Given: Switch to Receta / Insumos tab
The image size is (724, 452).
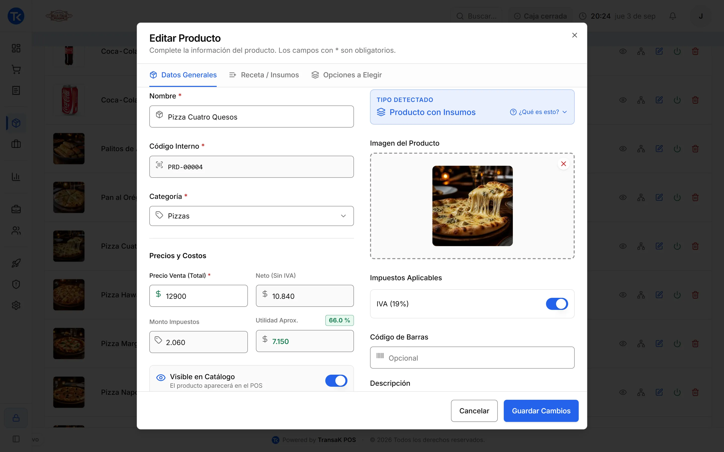Looking at the screenshot, I should point(264,75).
